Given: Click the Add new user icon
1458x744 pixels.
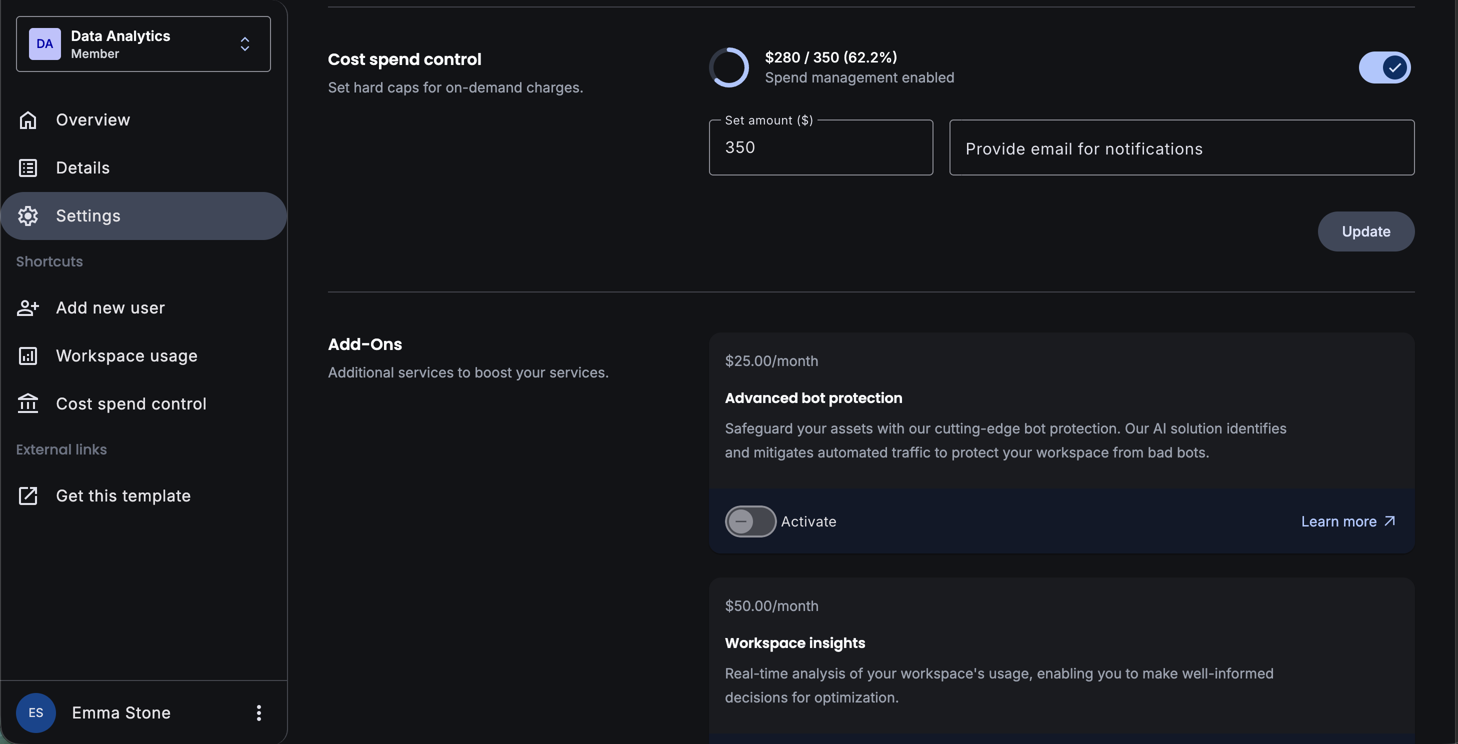Looking at the screenshot, I should coord(27,308).
